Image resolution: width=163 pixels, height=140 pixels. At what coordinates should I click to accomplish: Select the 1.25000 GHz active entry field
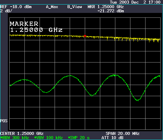(x=36, y=30)
